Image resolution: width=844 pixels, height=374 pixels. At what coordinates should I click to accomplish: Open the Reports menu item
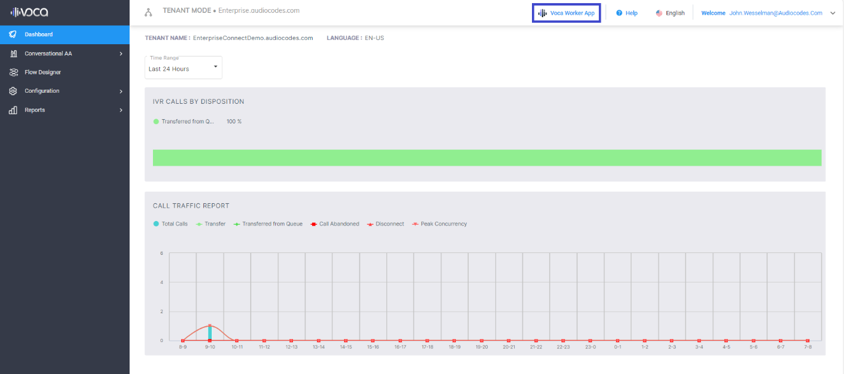(35, 110)
